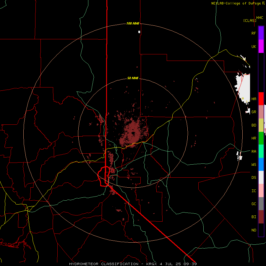Click the 'RF' legend label
The height and width of the screenshot is (266, 266).
click(254, 33)
